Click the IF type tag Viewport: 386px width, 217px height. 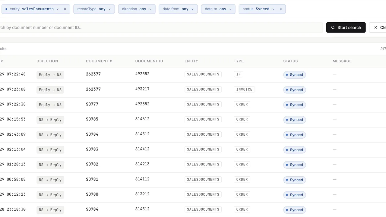point(239,74)
